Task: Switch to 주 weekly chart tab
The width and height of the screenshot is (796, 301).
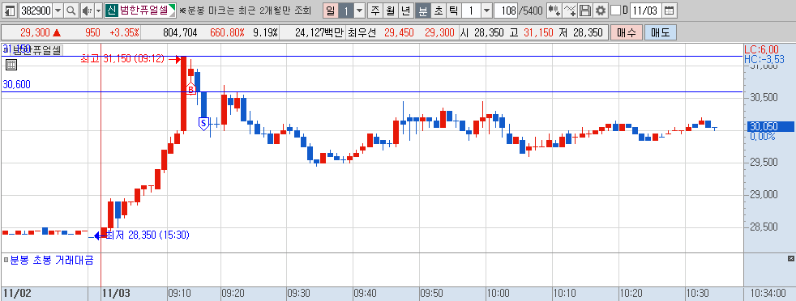Action: point(375,11)
